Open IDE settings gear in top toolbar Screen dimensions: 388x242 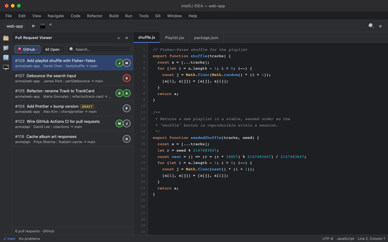[x=380, y=26]
